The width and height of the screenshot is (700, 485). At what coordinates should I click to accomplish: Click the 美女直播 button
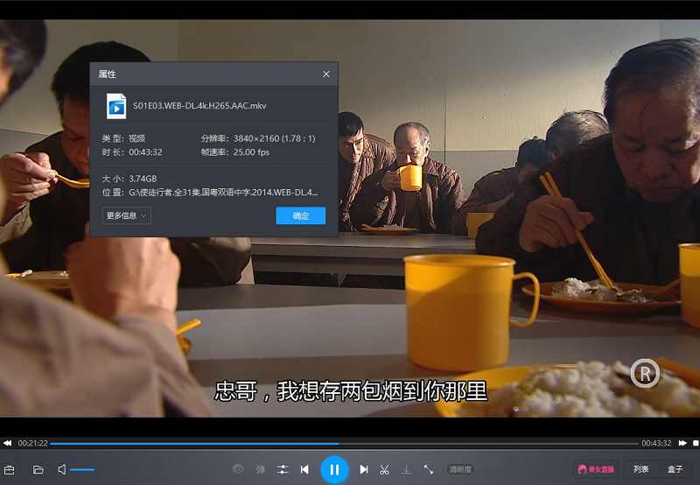pyautogui.click(x=595, y=470)
